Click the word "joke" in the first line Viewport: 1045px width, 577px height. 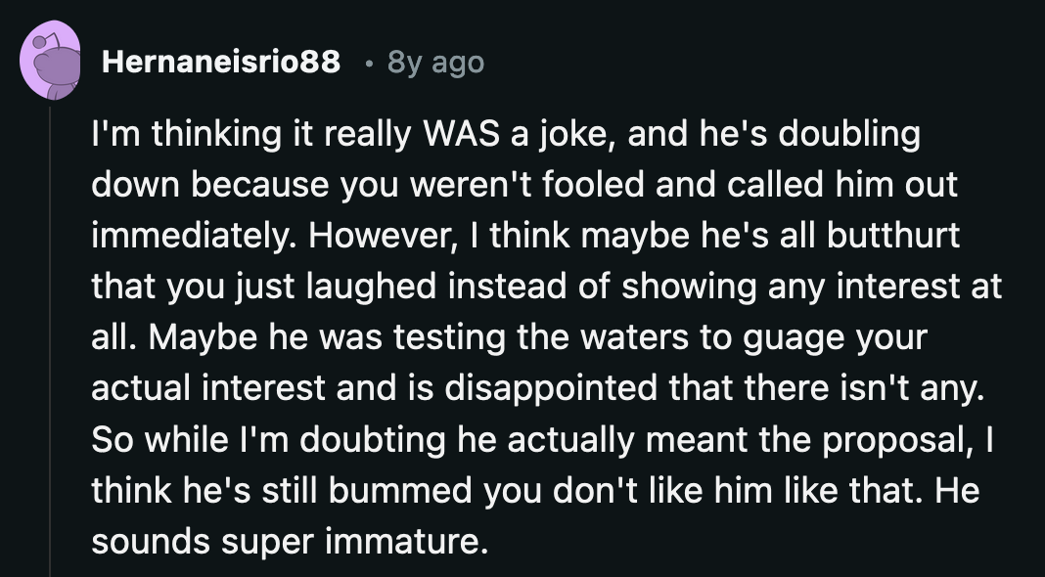567,136
